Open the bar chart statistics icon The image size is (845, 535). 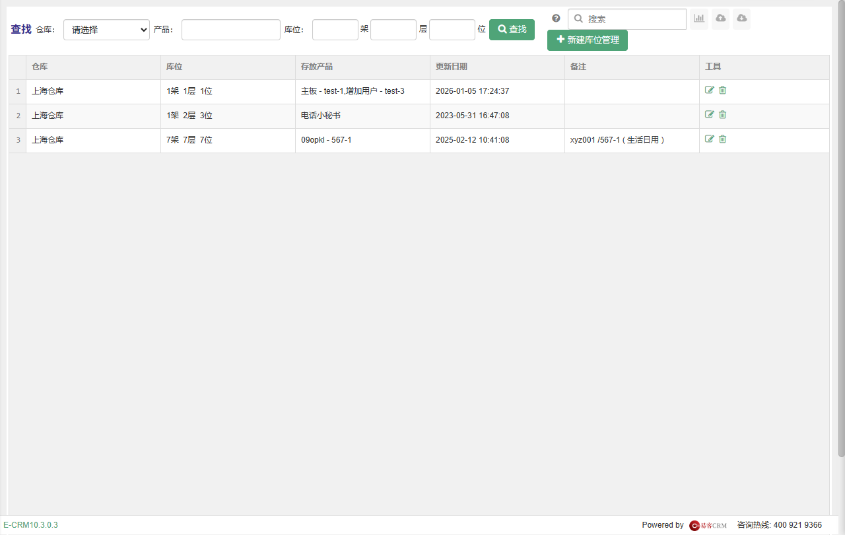(x=699, y=19)
